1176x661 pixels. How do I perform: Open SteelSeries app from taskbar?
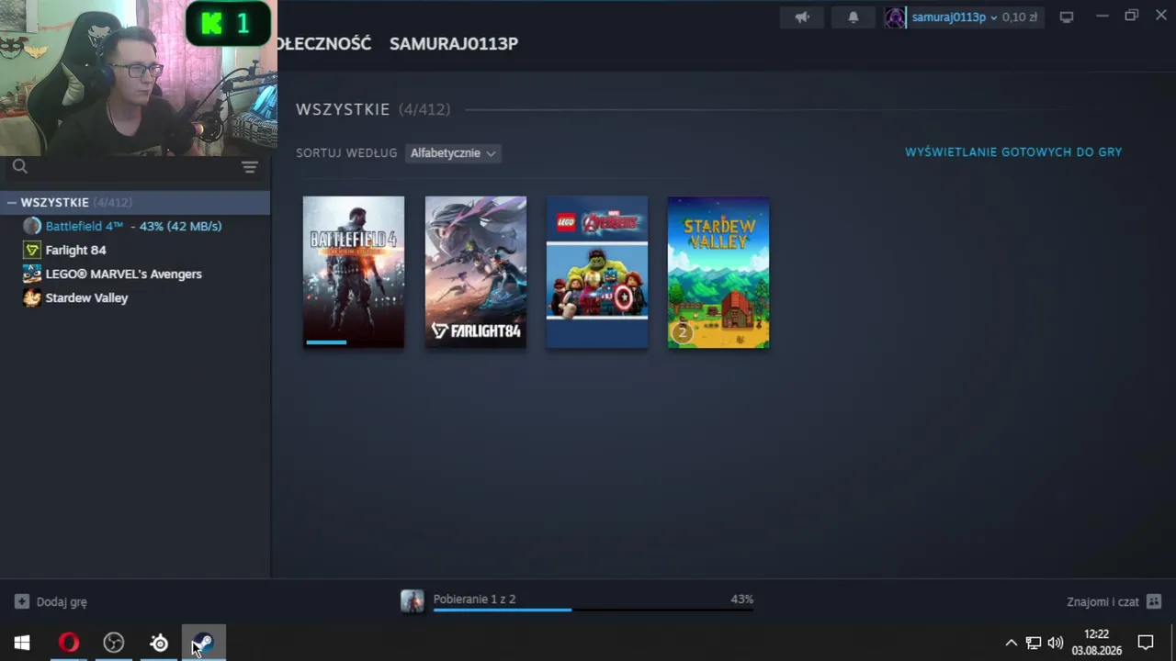click(x=159, y=643)
